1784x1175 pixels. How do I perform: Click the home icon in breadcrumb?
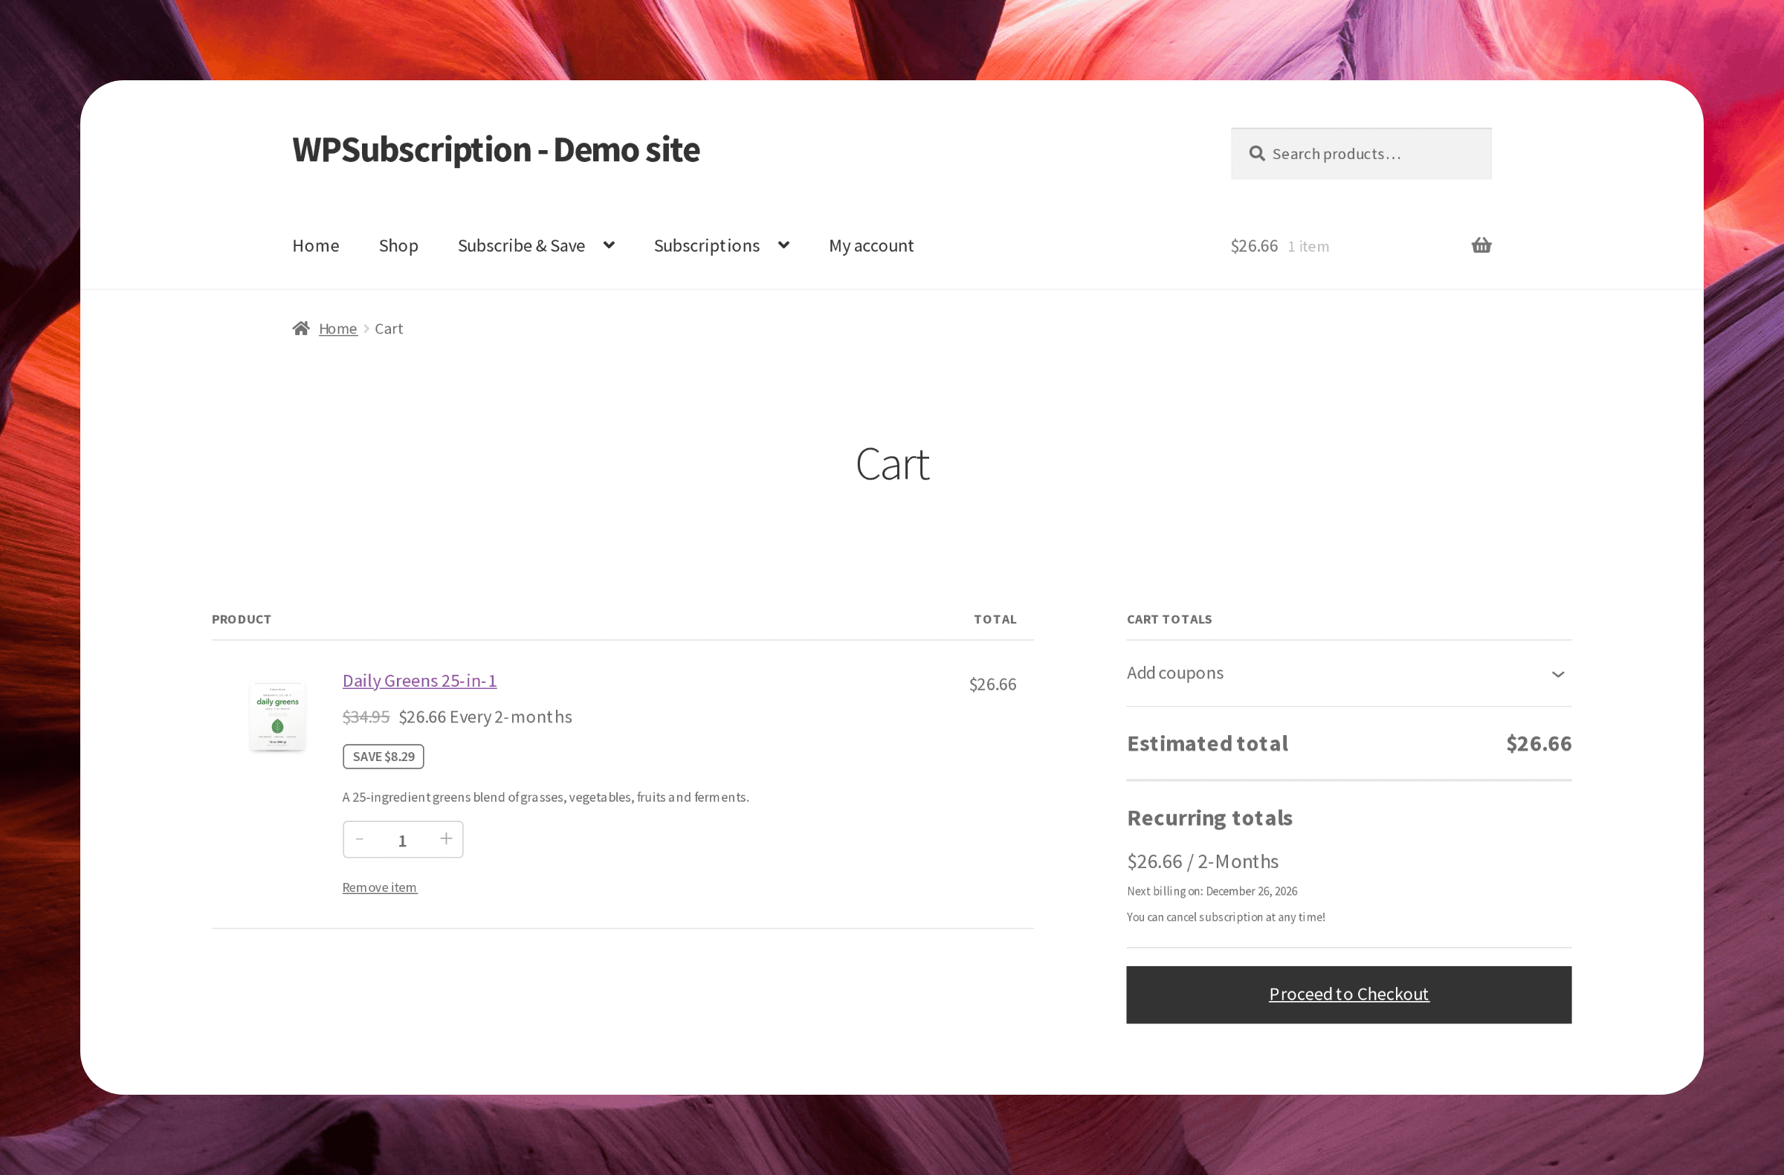[300, 328]
